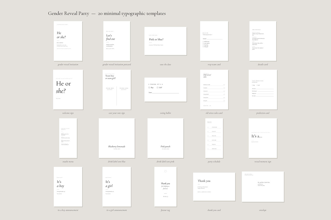Click the 'drink label tent blue' caption
Screen dimensions: 331x220
click(x=117, y=162)
